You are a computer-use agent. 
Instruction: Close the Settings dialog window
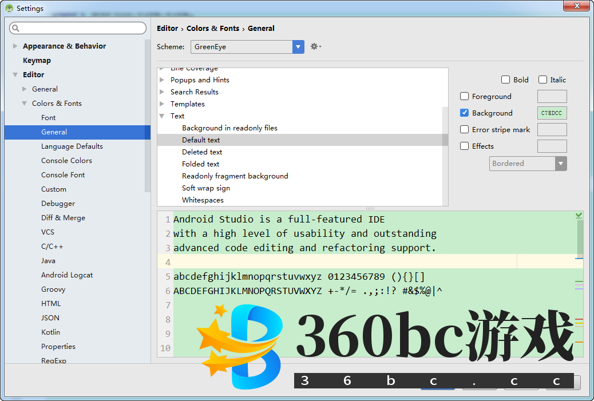pos(576,6)
